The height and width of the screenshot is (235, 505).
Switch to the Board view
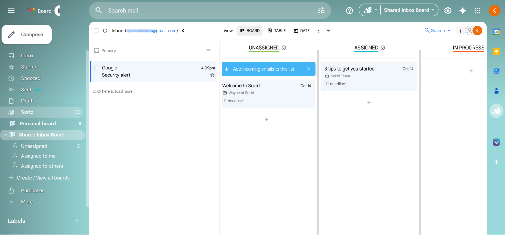point(250,31)
